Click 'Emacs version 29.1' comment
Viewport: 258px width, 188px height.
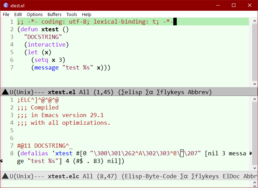click(73, 115)
